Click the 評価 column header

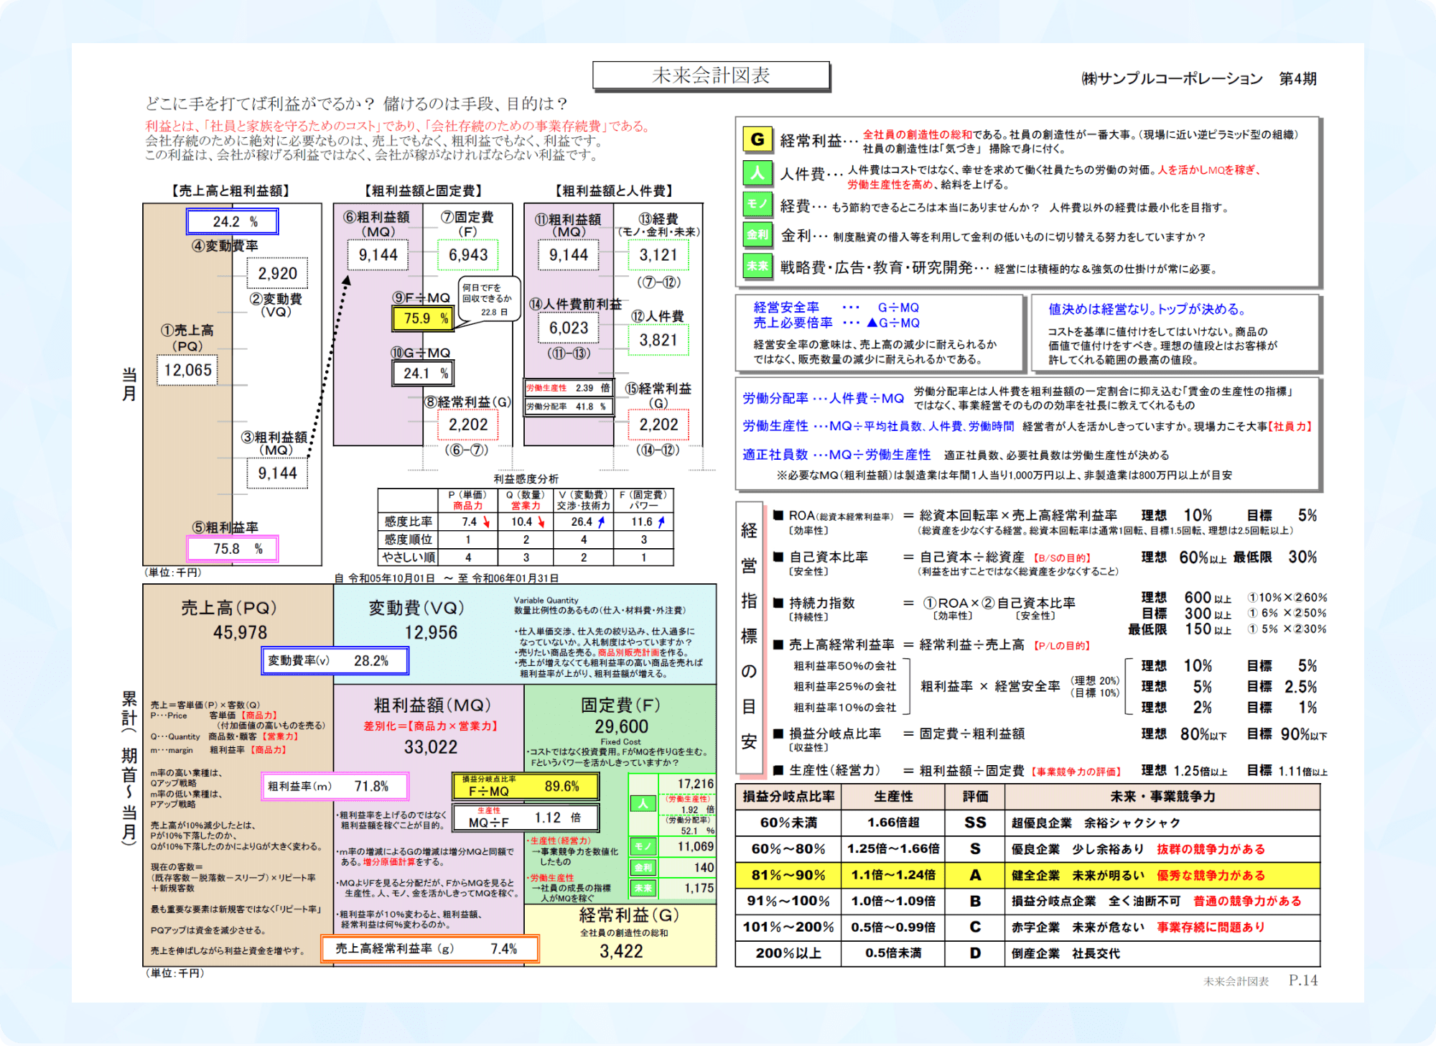(x=975, y=797)
